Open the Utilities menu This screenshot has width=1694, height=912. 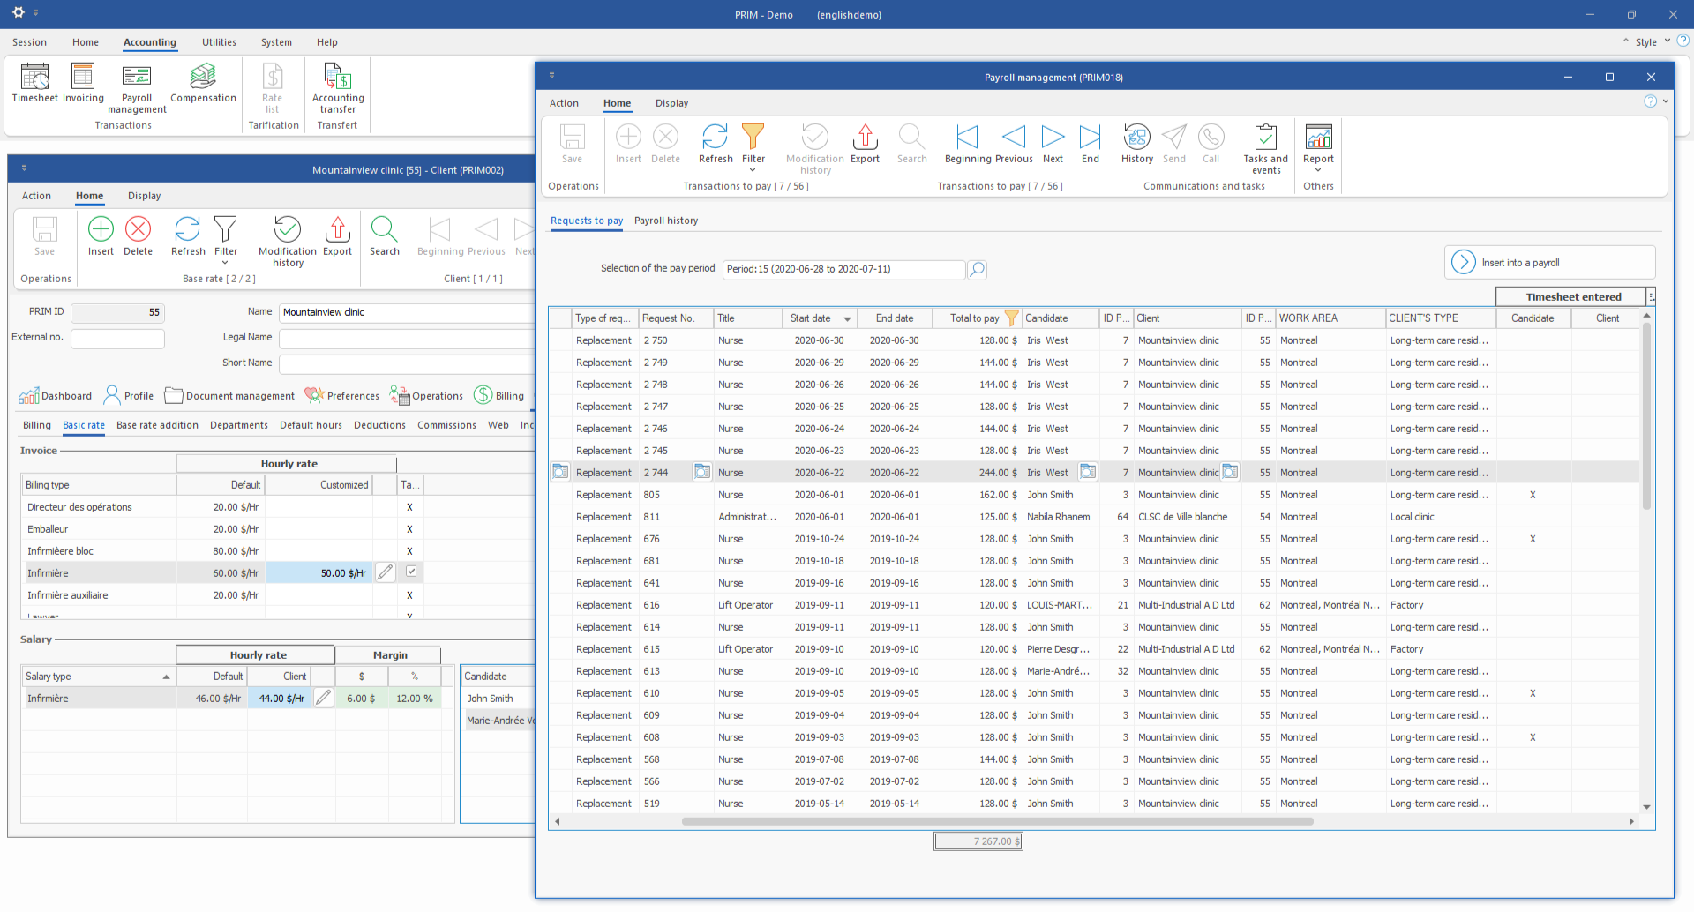218,42
